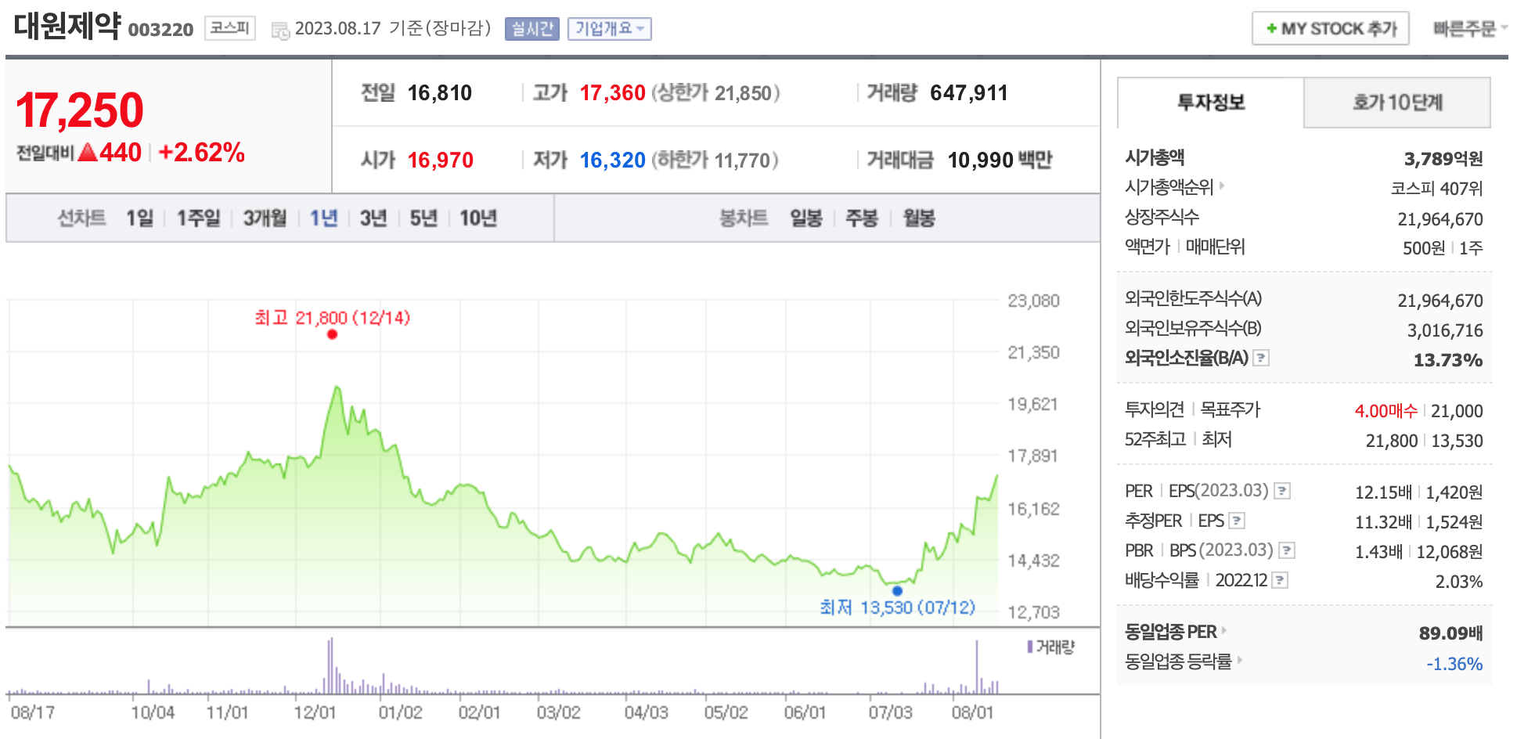
Task: Click the blue low-point dot 최저 13,530
Action: pyautogui.click(x=897, y=590)
